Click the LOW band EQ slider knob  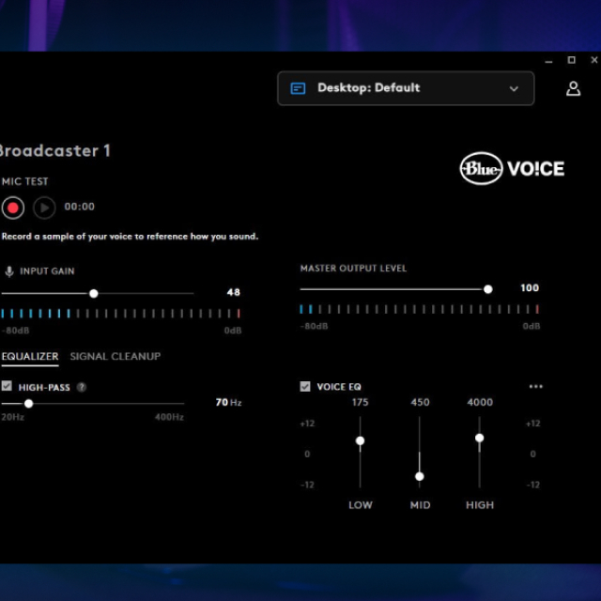tap(360, 440)
